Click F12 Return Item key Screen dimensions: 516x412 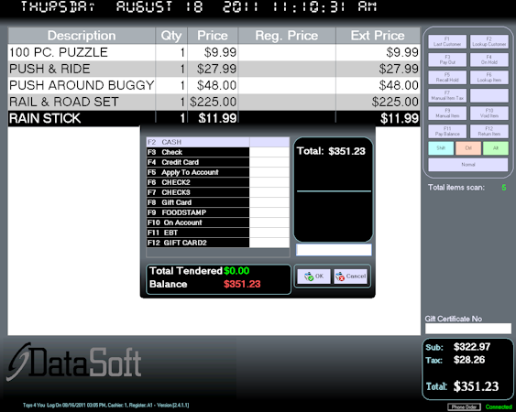489,131
